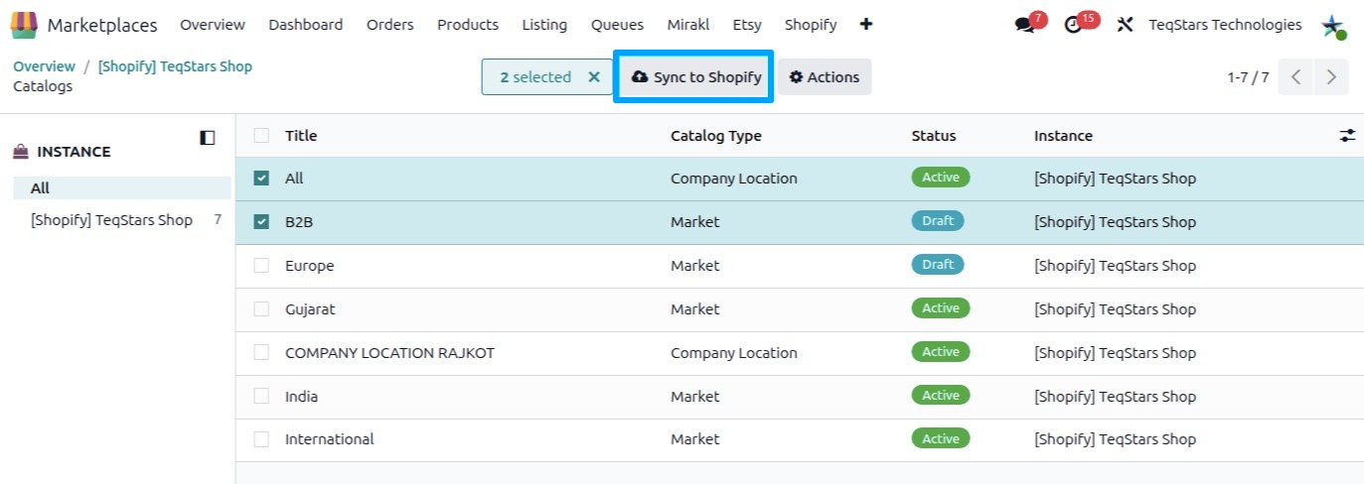1364x484 pixels.
Task: Open the Europe catalog title
Action: click(x=310, y=266)
